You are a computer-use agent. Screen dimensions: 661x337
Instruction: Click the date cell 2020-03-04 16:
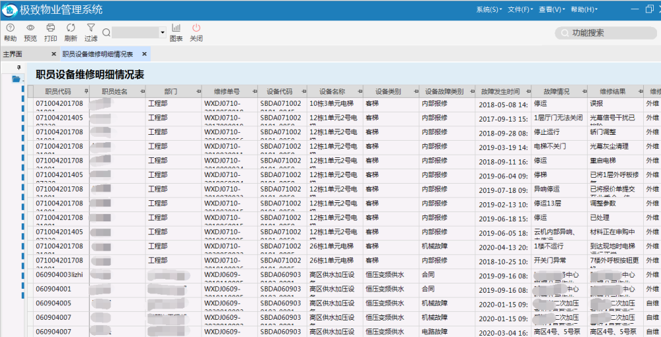pos(503,333)
